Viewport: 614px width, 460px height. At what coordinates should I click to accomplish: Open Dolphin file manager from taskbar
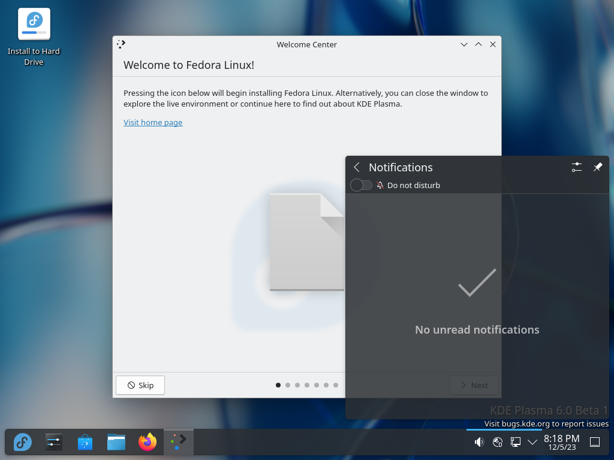click(x=116, y=442)
